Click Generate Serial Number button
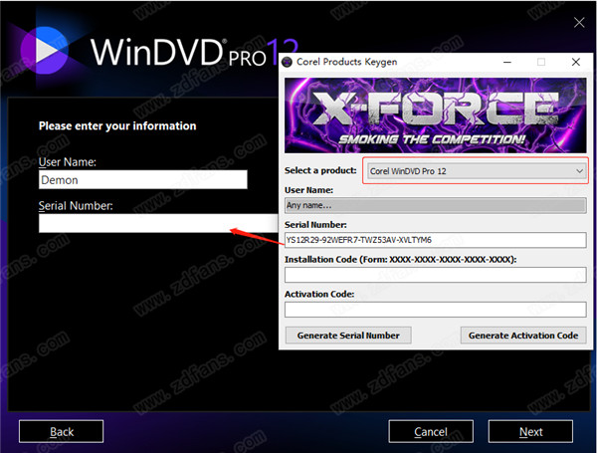The image size is (597, 453). point(348,336)
